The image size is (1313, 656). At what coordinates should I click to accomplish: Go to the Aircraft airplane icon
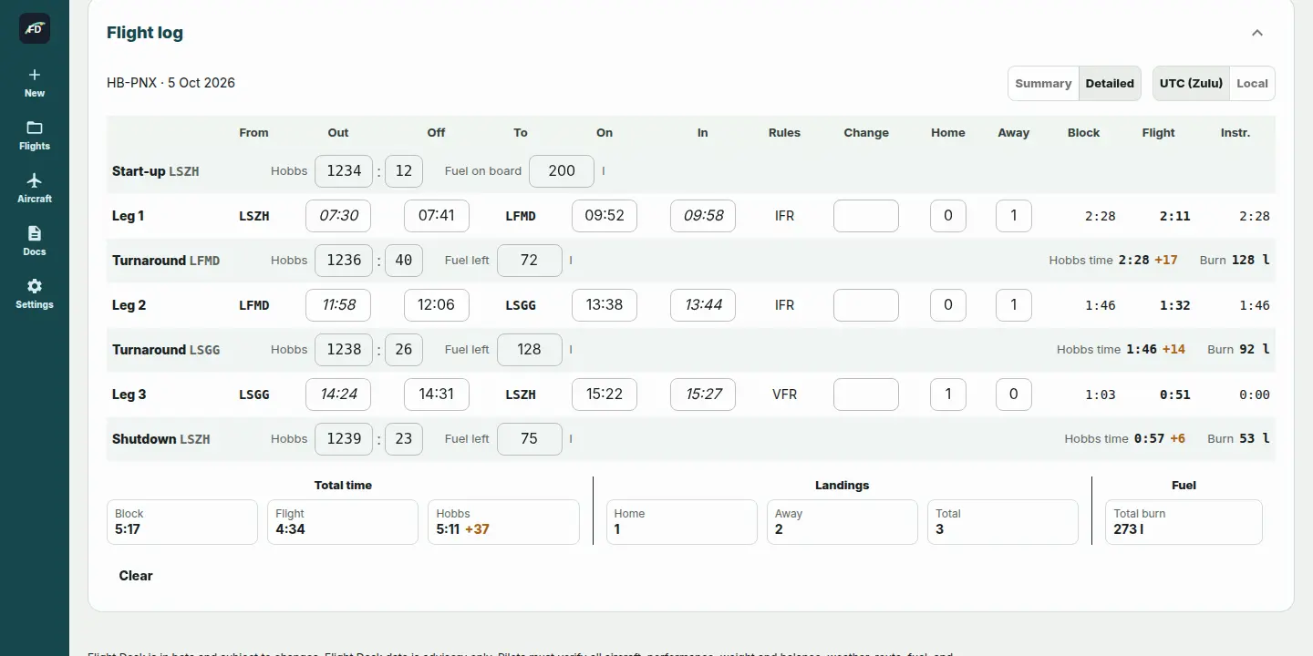click(x=35, y=180)
